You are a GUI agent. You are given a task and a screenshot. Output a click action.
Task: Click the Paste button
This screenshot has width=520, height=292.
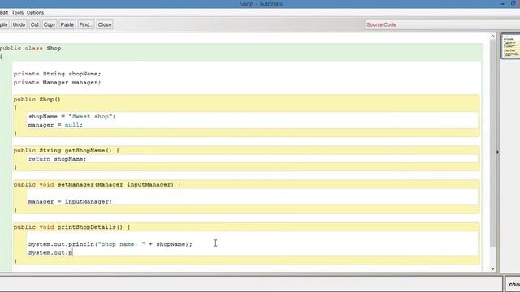(67, 24)
